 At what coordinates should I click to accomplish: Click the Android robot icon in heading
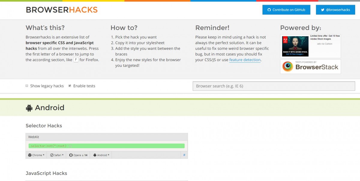click(x=29, y=108)
